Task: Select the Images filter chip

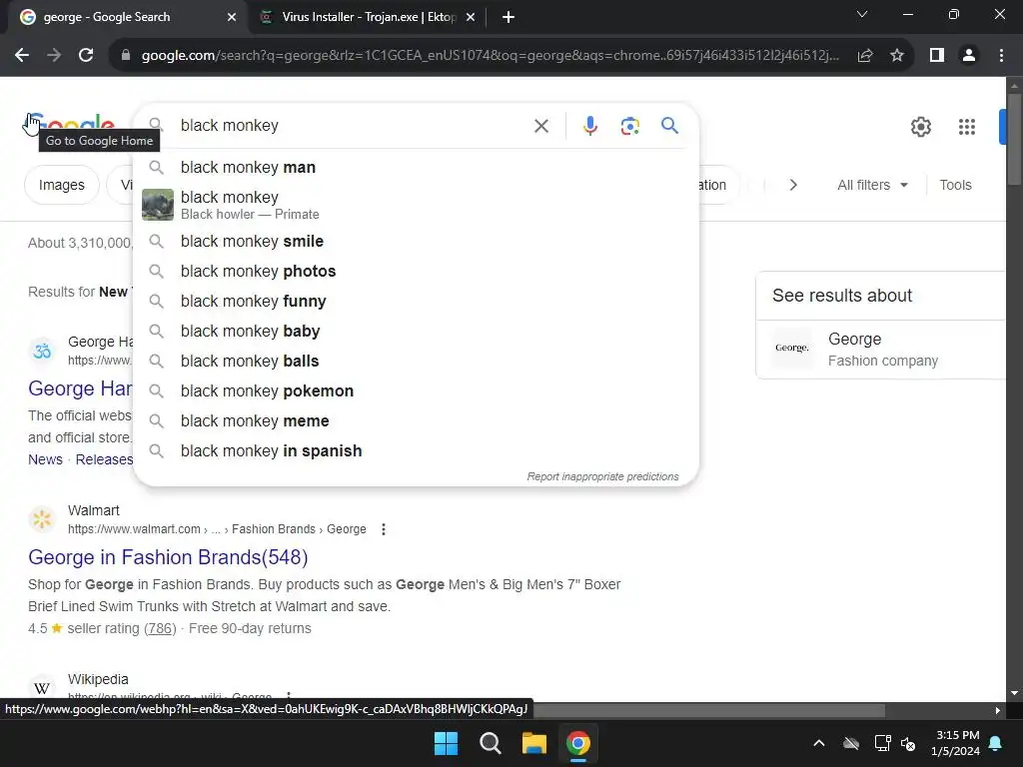Action: click(x=62, y=185)
